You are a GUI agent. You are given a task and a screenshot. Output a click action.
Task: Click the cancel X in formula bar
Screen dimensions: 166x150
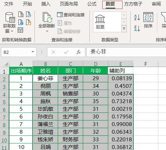[x=54, y=52]
